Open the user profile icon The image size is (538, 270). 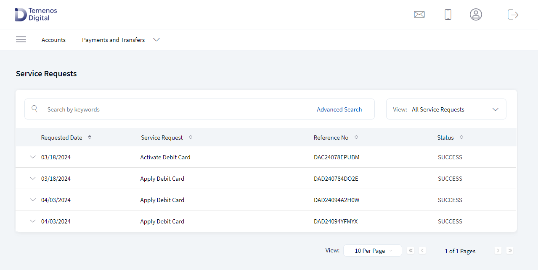click(x=476, y=15)
